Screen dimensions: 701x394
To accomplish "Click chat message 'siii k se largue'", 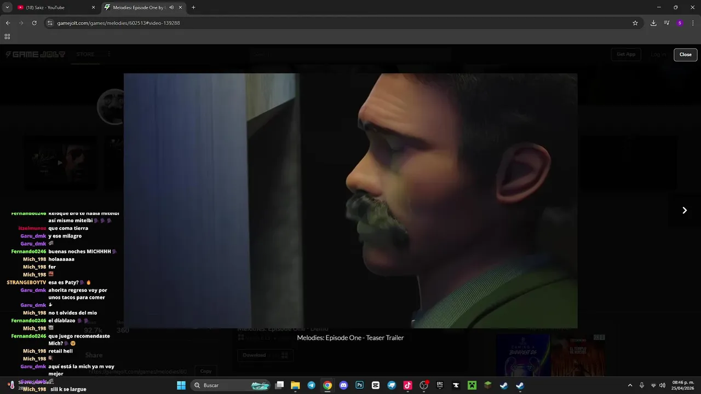I will click(68, 389).
